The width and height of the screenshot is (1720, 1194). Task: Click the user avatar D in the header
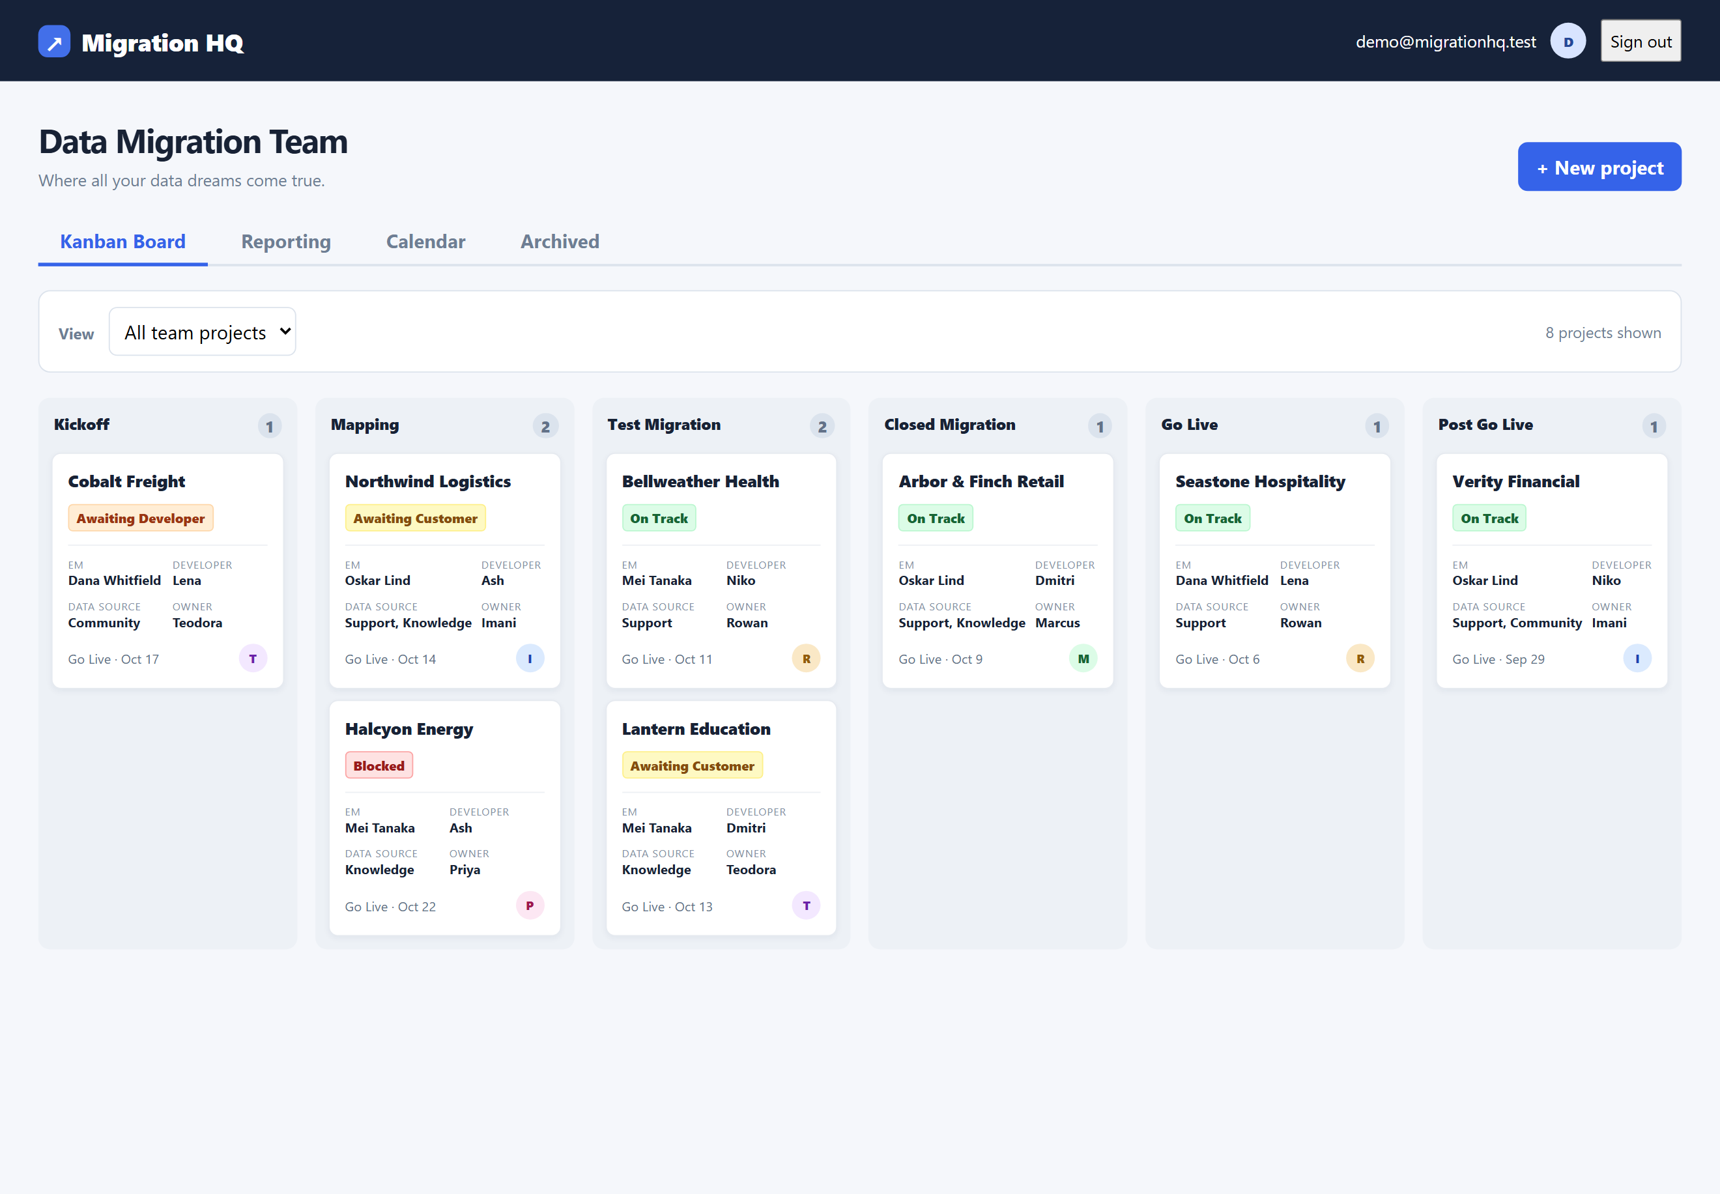pyautogui.click(x=1568, y=42)
